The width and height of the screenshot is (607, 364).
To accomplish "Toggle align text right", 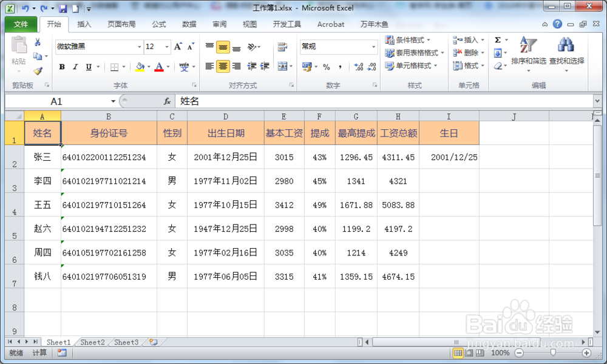I will [x=237, y=67].
